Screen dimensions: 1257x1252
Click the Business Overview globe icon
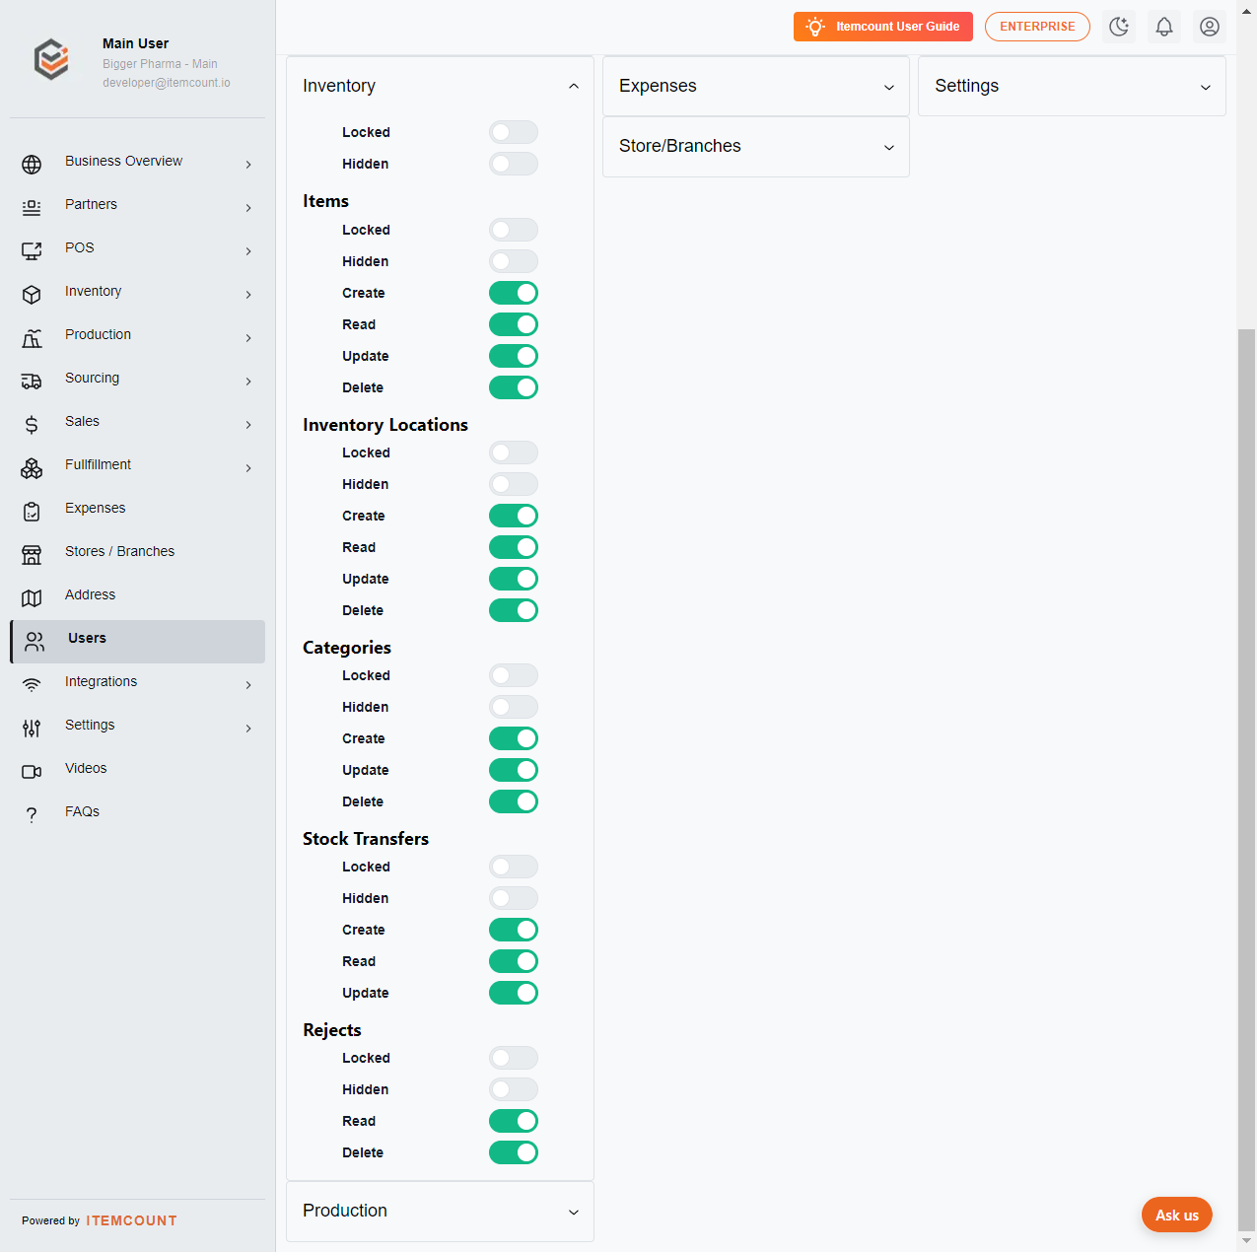32,165
